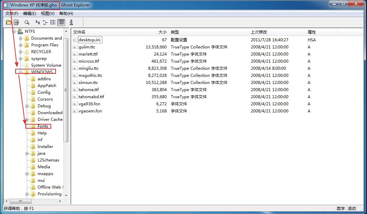Click the gulim.ttc file icon
The height and width of the screenshot is (214, 367).
[x=75, y=47]
